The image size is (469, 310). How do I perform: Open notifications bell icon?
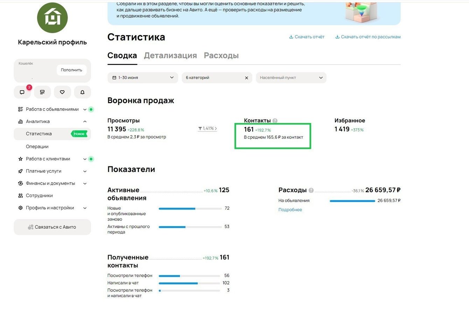click(x=83, y=92)
